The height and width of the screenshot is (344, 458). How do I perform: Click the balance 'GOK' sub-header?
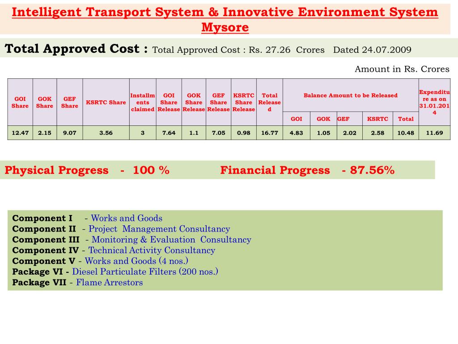[323, 119]
